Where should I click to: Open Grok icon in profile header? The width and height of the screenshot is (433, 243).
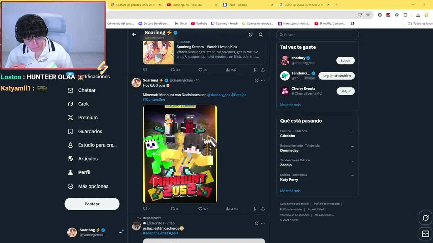coord(250,35)
